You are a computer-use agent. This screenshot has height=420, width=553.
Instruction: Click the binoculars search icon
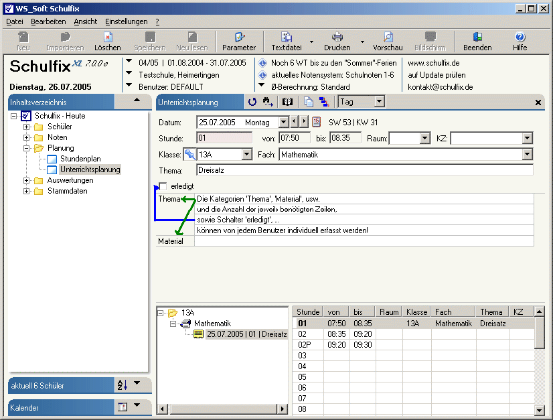pos(268,102)
